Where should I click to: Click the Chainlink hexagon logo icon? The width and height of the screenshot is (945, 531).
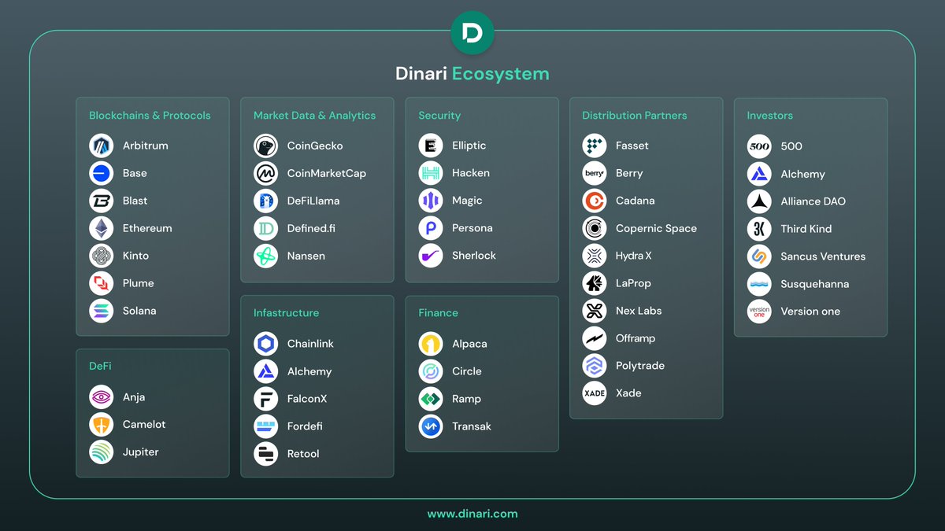266,344
